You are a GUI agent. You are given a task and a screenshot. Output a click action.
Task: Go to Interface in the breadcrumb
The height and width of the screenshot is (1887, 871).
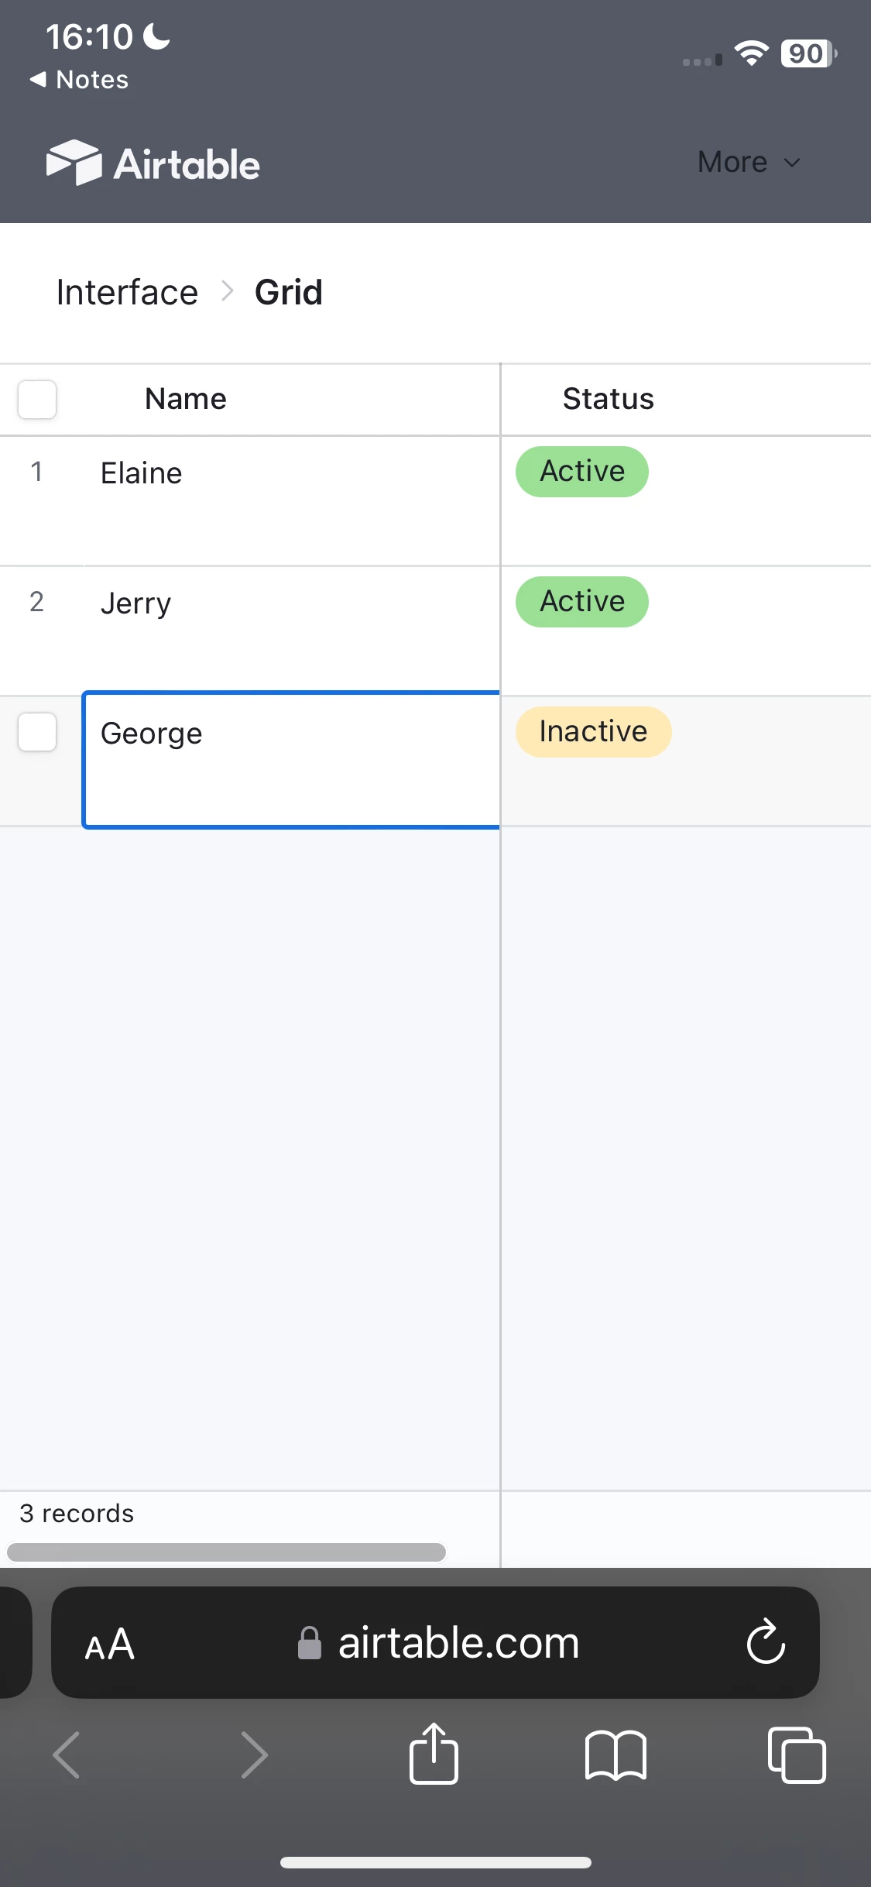(128, 293)
